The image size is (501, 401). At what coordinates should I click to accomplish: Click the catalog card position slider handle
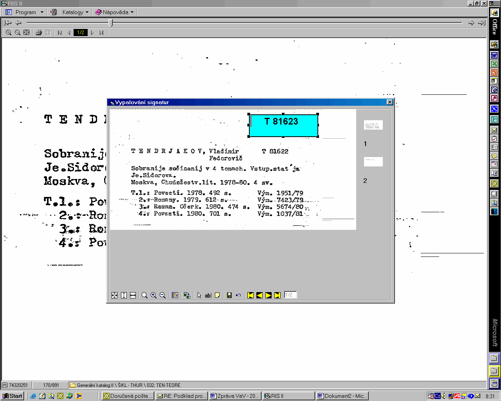111,23
